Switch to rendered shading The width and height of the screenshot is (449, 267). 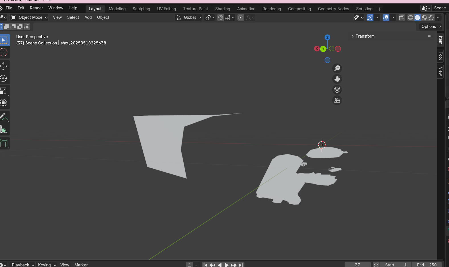coord(431,18)
